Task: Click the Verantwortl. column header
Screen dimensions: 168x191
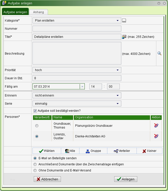Action: 42,117
